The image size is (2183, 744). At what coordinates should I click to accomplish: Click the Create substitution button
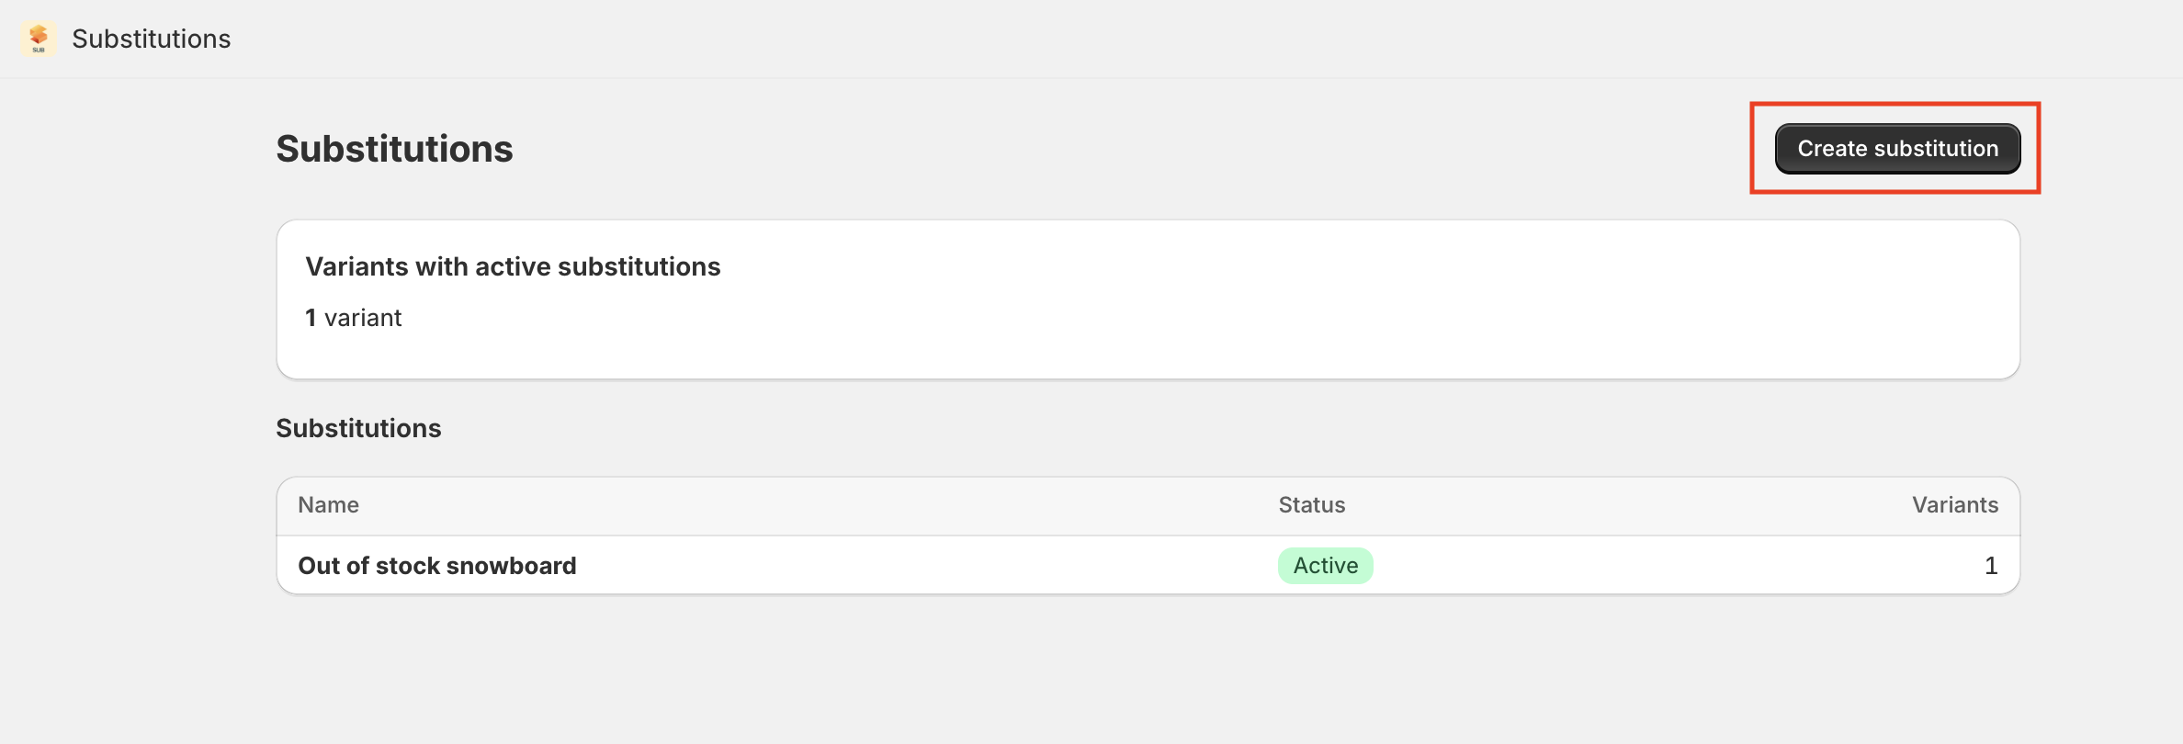coord(1897,149)
